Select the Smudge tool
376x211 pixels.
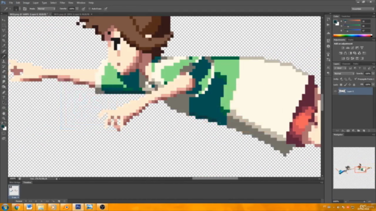click(x=4, y=82)
